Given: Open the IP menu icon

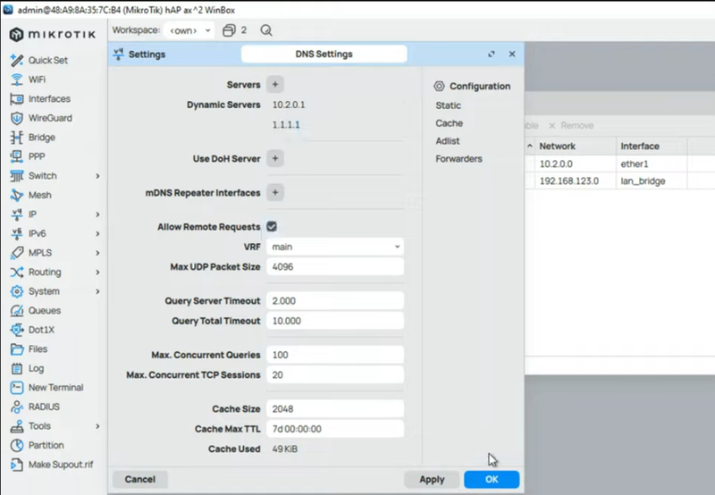Looking at the screenshot, I should (x=17, y=214).
